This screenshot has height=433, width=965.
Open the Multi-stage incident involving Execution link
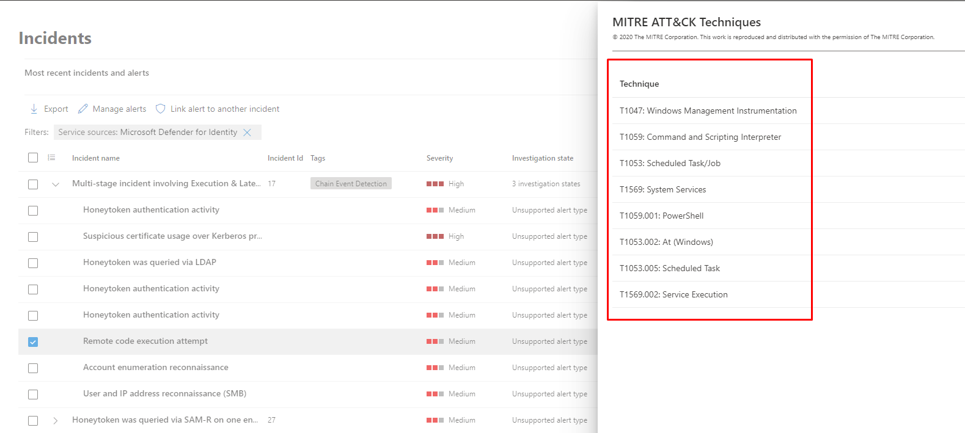coord(166,183)
